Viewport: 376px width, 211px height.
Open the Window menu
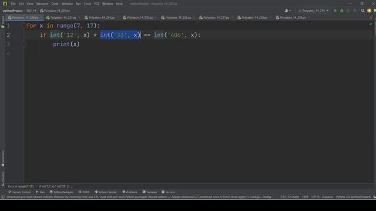pyautogui.click(x=108, y=4)
